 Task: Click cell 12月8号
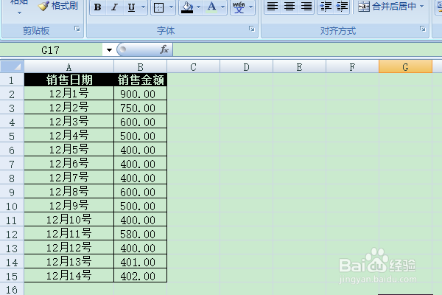click(69, 192)
